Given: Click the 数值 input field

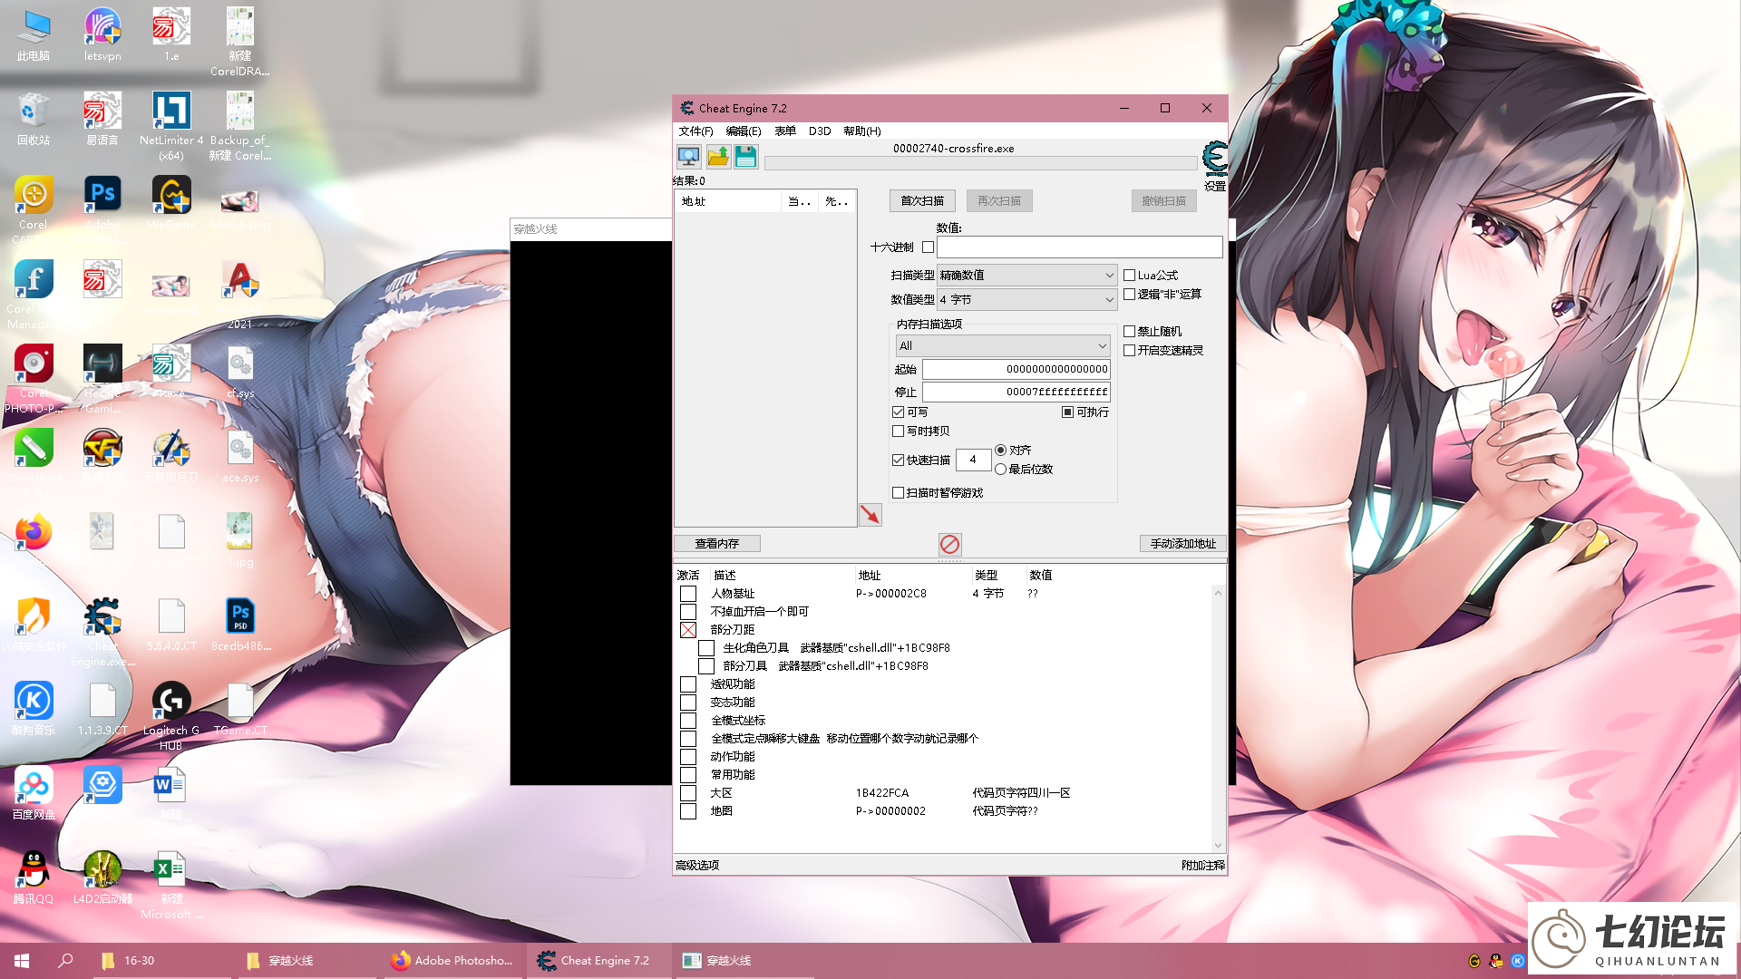Looking at the screenshot, I should tap(1079, 247).
